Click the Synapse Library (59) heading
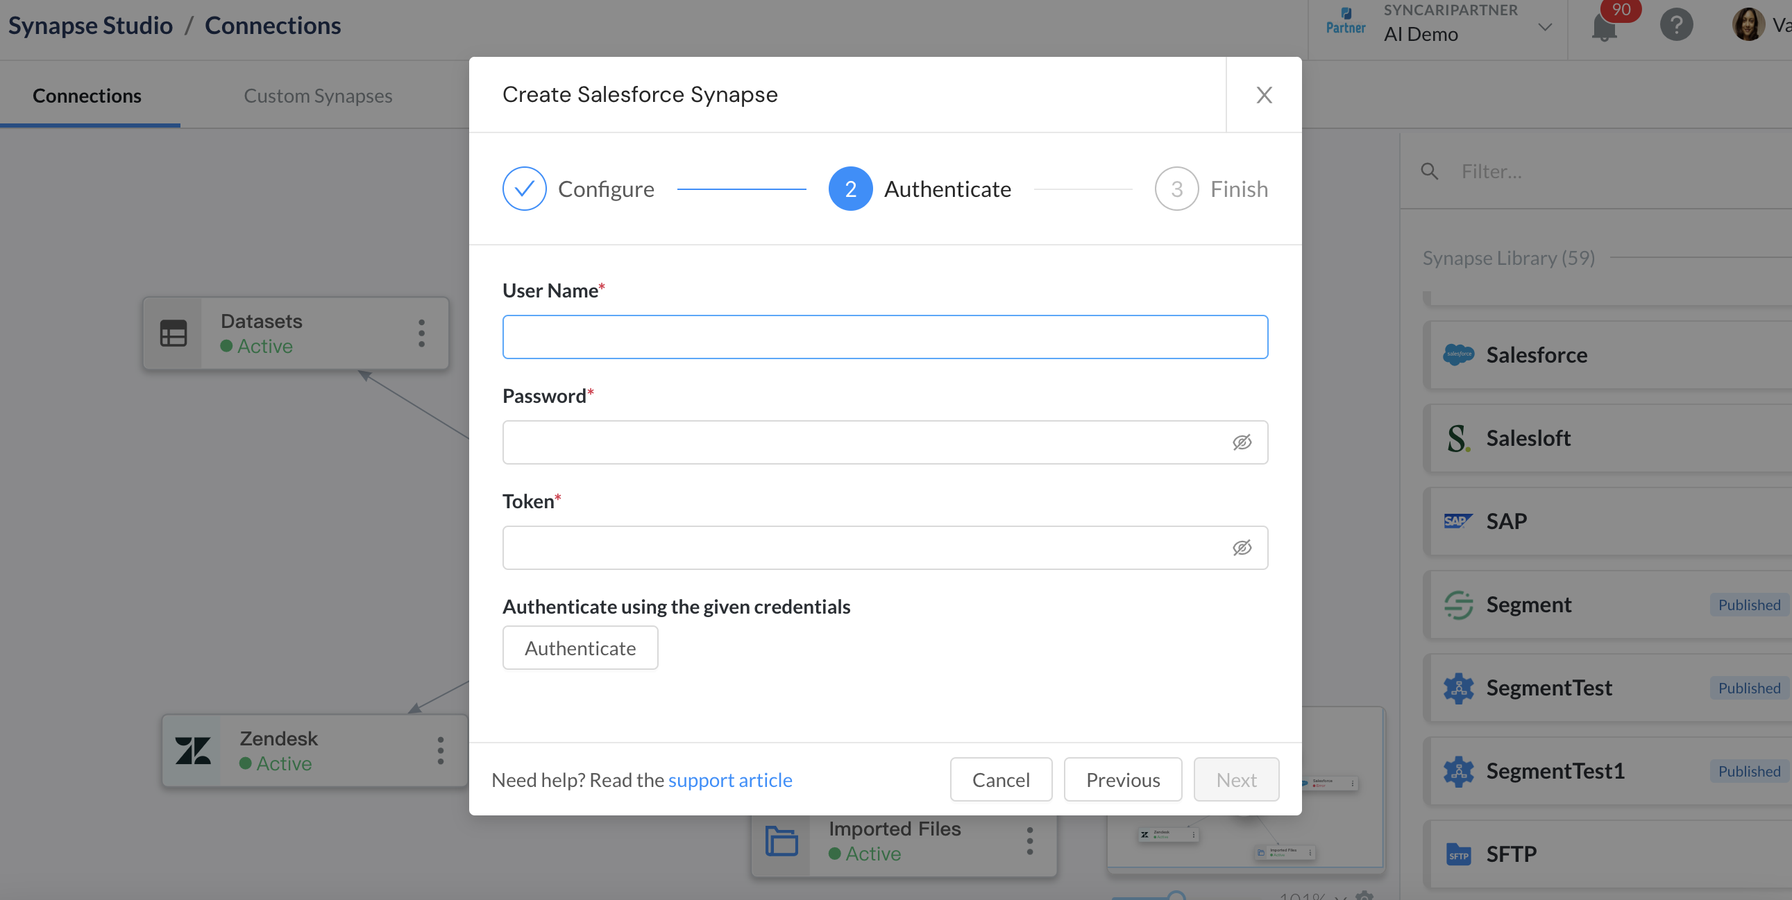This screenshot has height=900, width=1792. (x=1507, y=258)
